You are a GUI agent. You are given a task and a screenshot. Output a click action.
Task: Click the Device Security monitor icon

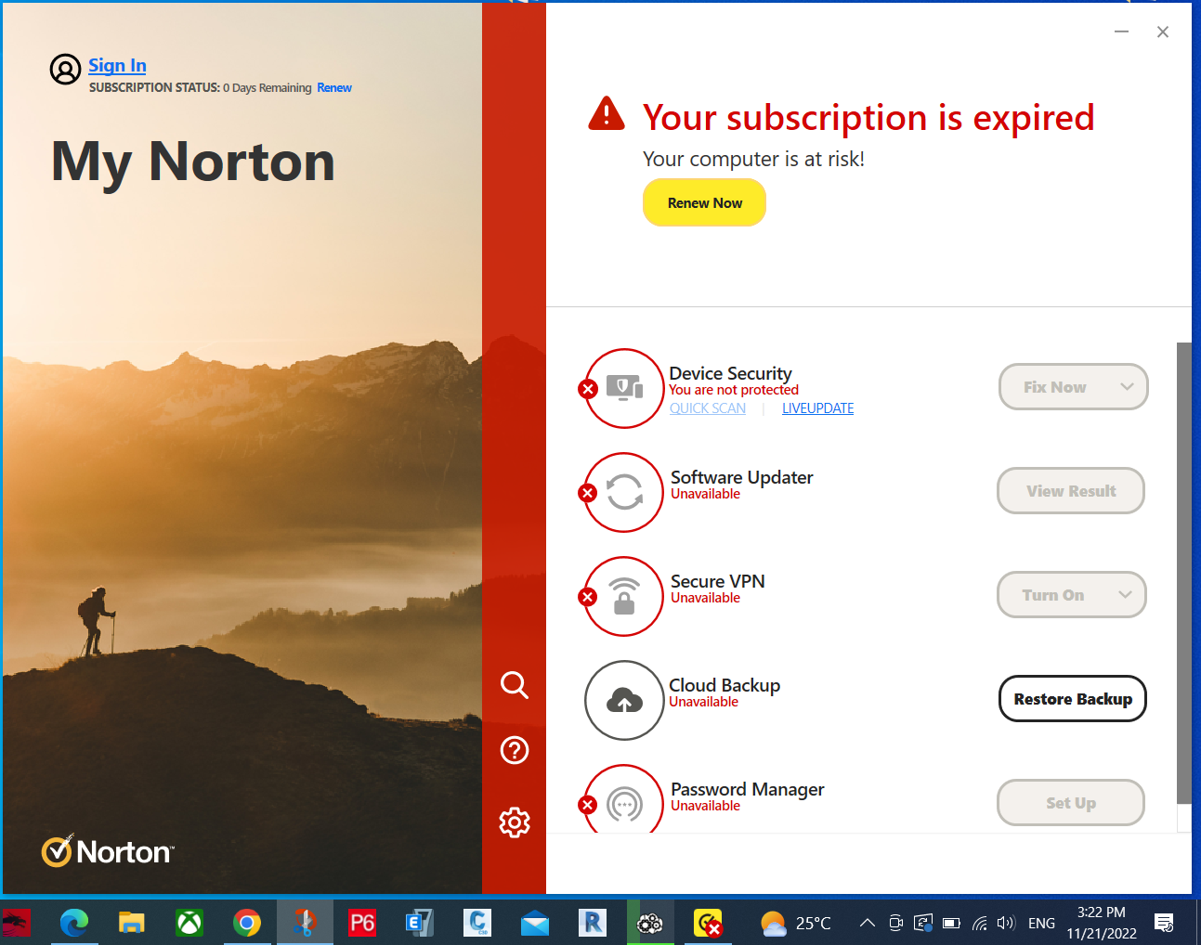tap(625, 388)
